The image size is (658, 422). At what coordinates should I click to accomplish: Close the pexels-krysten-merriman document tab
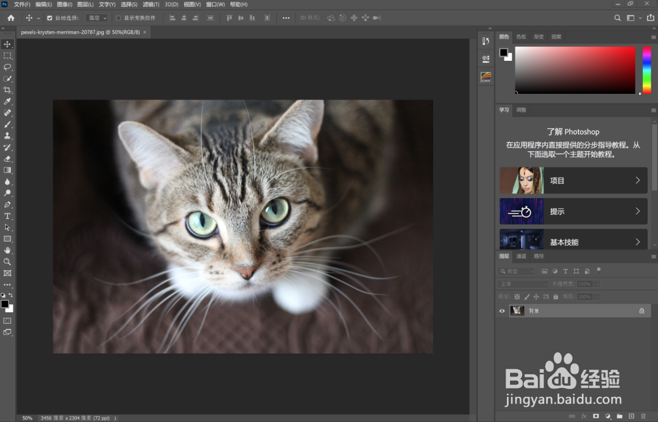pos(145,32)
